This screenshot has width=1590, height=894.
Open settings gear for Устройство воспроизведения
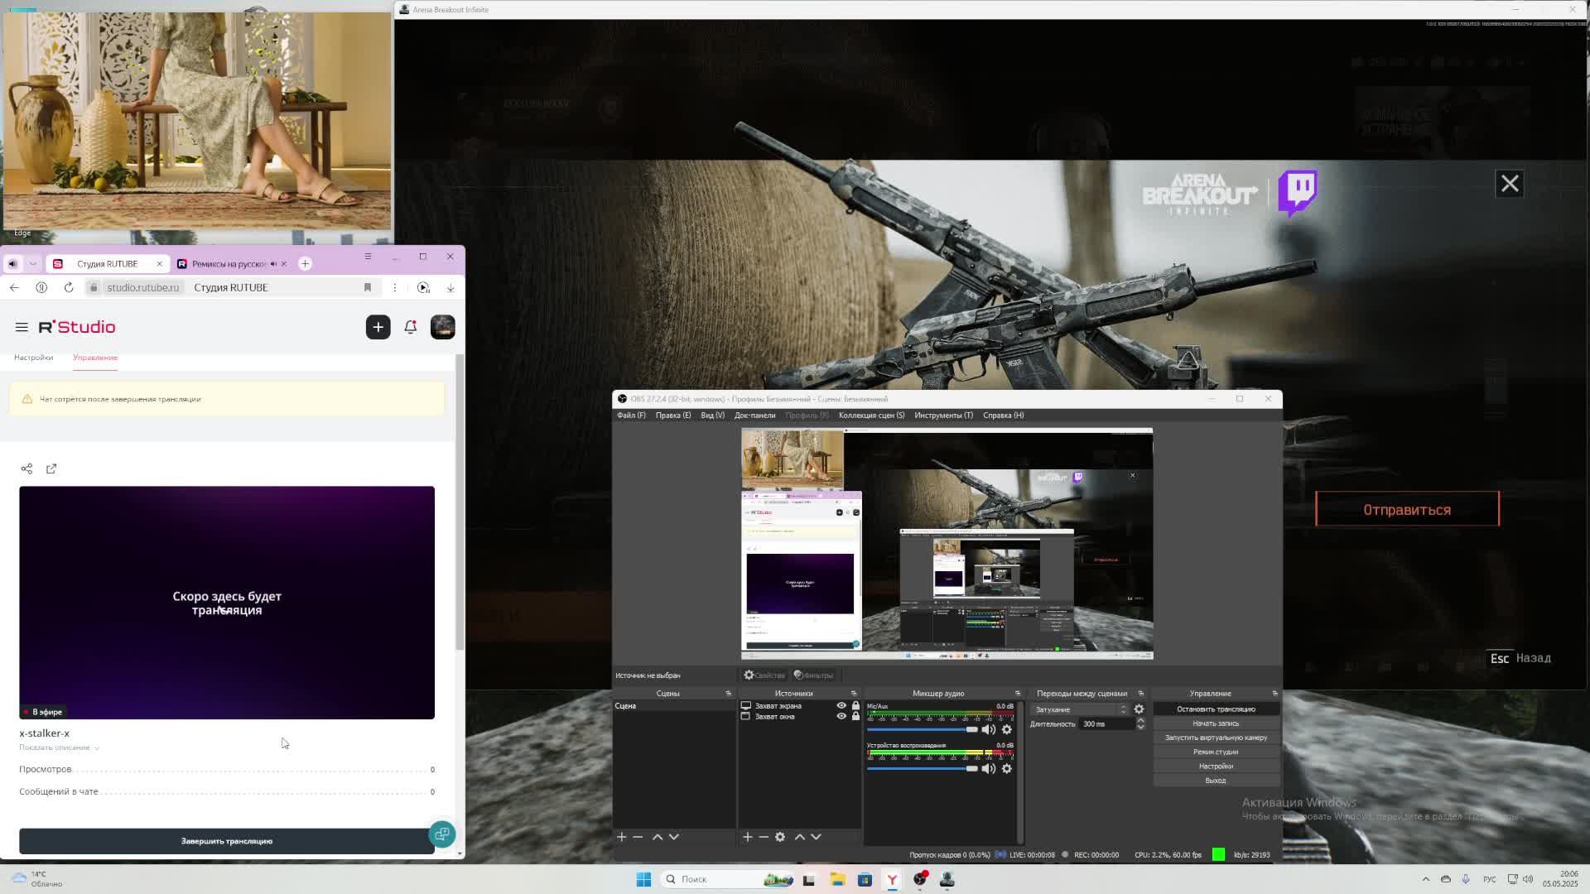pyautogui.click(x=1007, y=769)
